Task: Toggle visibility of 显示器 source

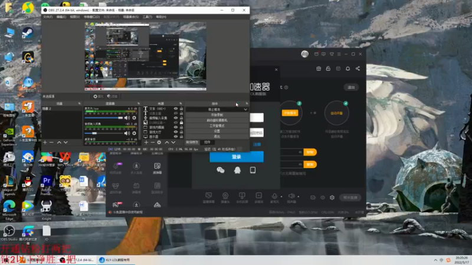Action: click(x=176, y=137)
